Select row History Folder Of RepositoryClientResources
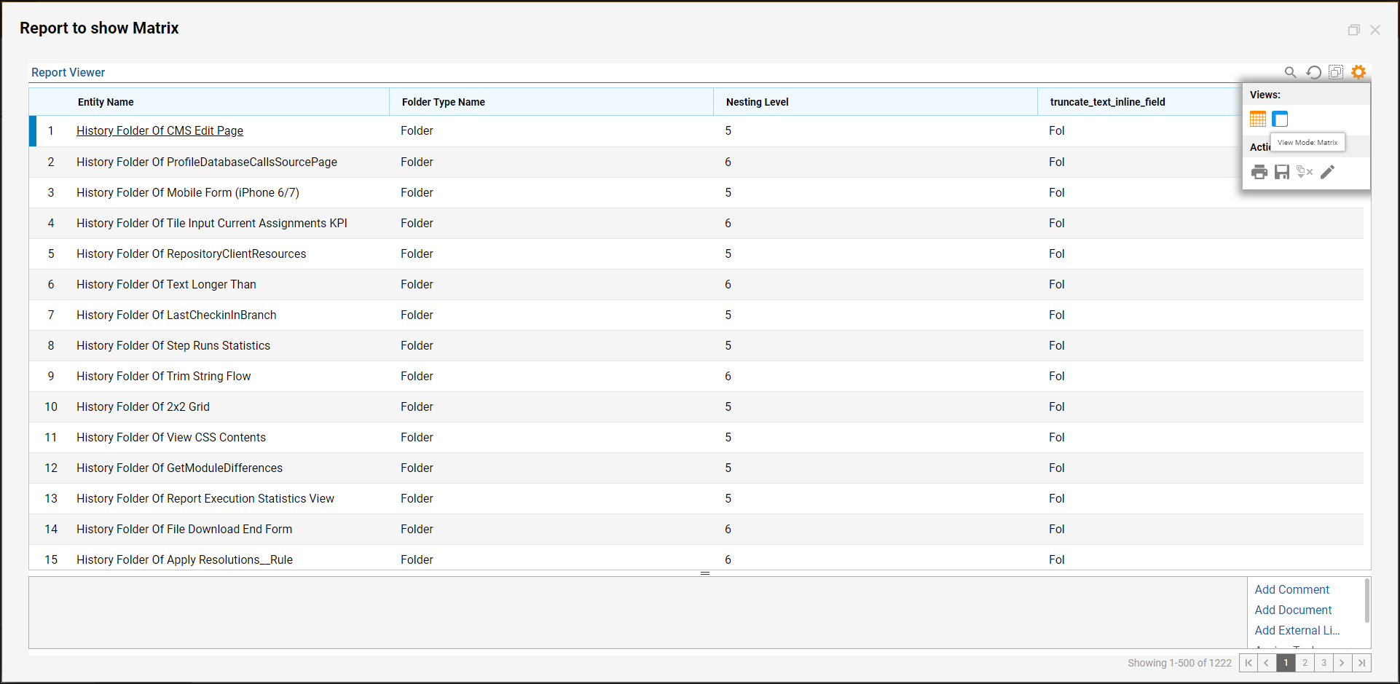 (x=696, y=253)
